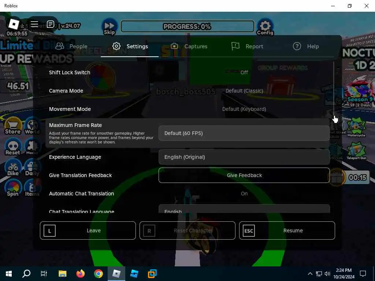Open the Motorcycle badge icon
375x281 pixels.
356,127
